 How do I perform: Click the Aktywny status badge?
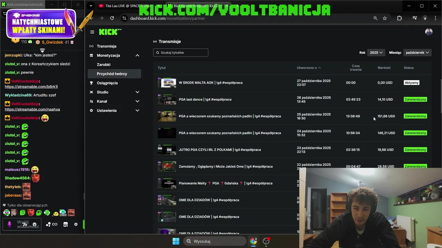(412, 83)
